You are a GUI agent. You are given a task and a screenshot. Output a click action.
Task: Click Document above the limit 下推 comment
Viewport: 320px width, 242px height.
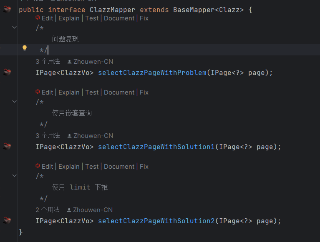click(x=119, y=167)
